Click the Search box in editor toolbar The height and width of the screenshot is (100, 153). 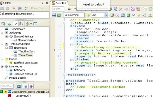58,9
